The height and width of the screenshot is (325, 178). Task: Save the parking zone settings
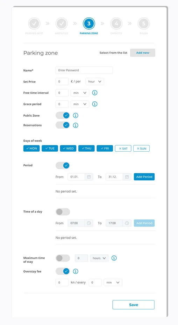click(x=133, y=305)
